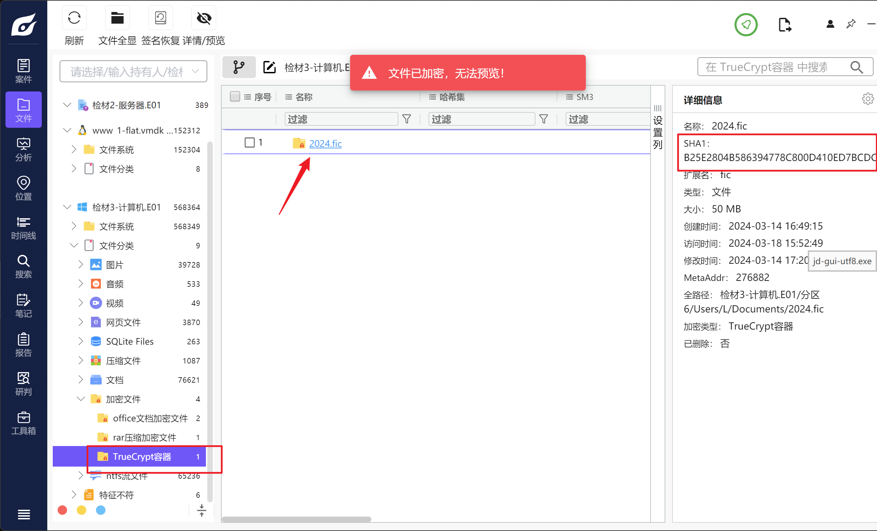Click the filter funnel beside 名称 filter

point(406,119)
